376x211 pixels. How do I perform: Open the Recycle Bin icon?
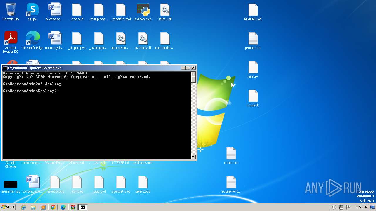[11, 12]
